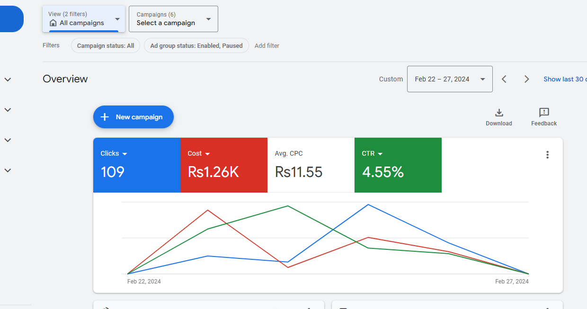The width and height of the screenshot is (587, 309).
Task: Click the Campaign status: All filter chip
Action: pyautogui.click(x=106, y=46)
